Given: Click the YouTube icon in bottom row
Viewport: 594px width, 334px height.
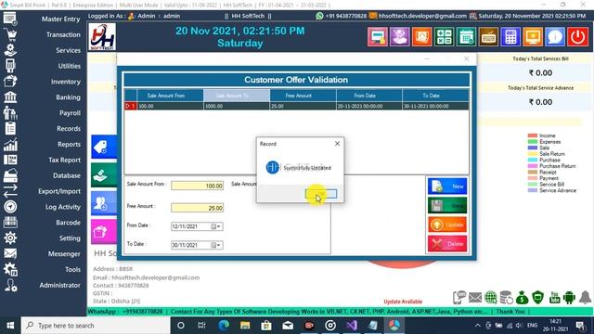Looking at the screenshot, I should [x=554, y=298].
